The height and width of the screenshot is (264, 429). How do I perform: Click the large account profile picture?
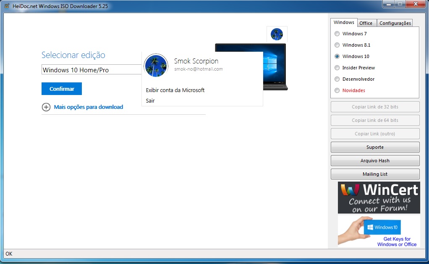pos(156,65)
